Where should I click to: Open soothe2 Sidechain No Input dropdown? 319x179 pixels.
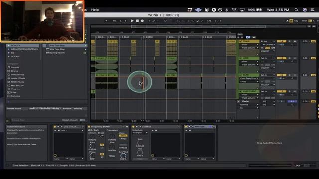click(140, 133)
